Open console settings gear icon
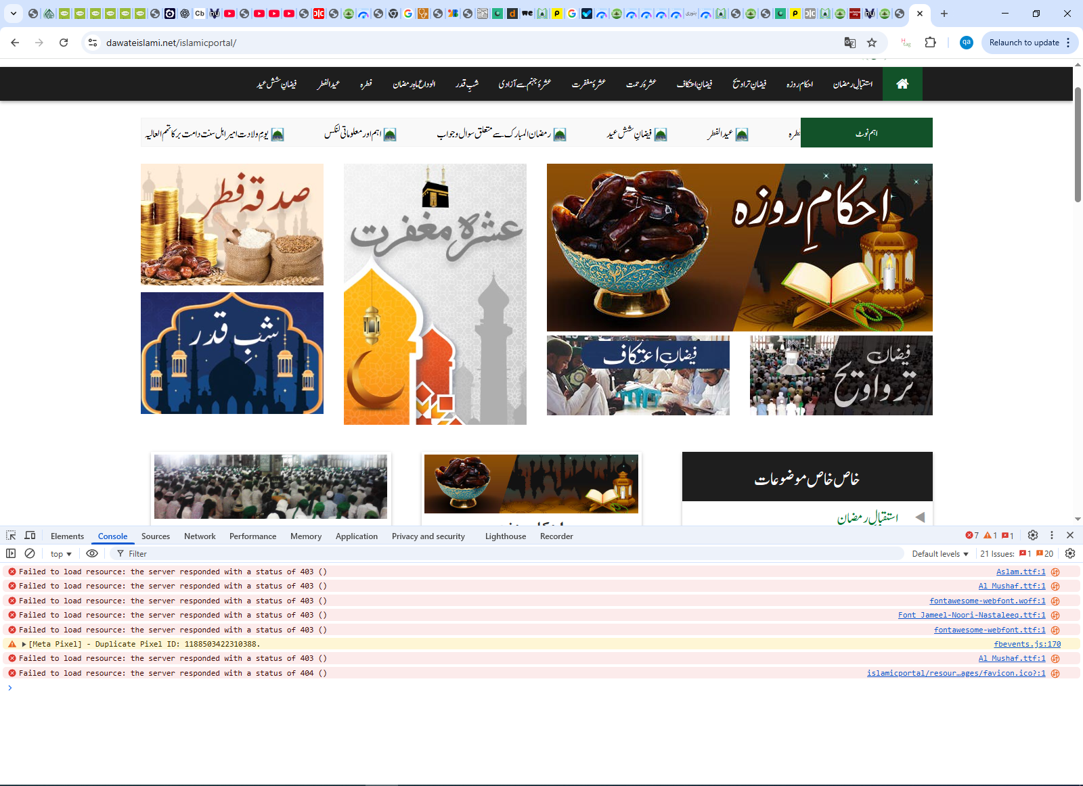Image resolution: width=1083 pixels, height=786 pixels. tap(1070, 553)
